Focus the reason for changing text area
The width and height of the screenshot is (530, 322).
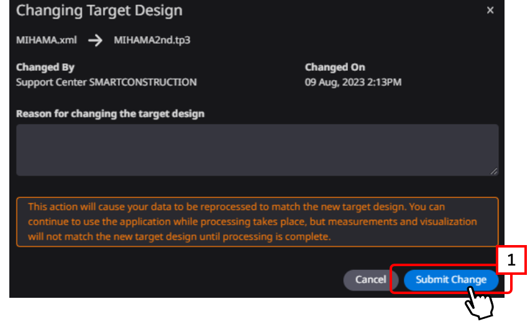pos(257,150)
